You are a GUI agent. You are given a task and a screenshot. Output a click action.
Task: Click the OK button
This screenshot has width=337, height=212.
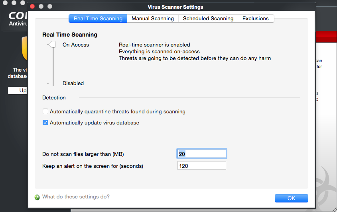(291, 198)
